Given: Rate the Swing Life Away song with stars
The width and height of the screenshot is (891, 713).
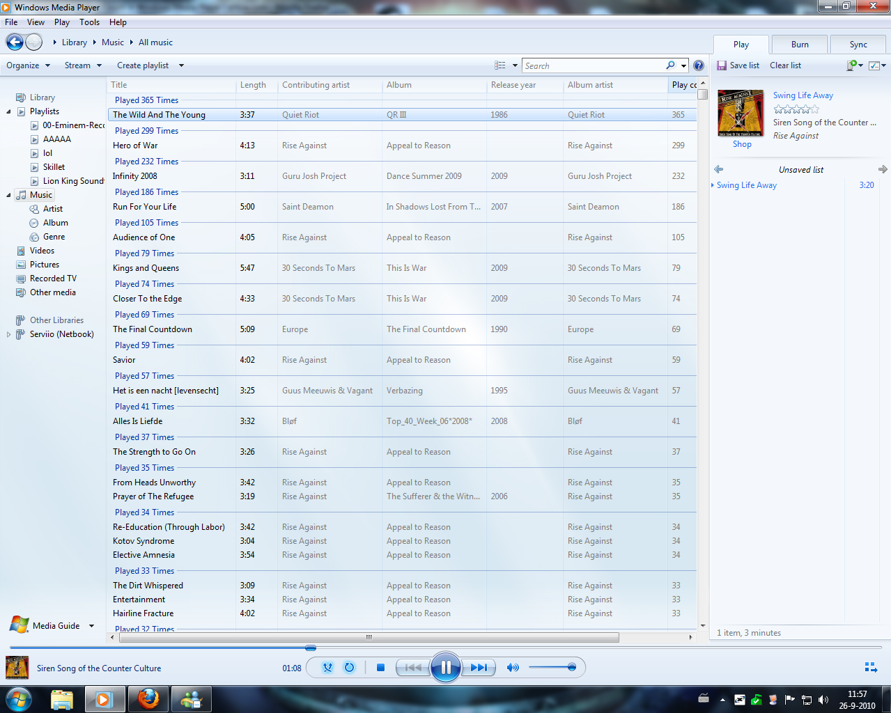Looking at the screenshot, I should (796, 109).
